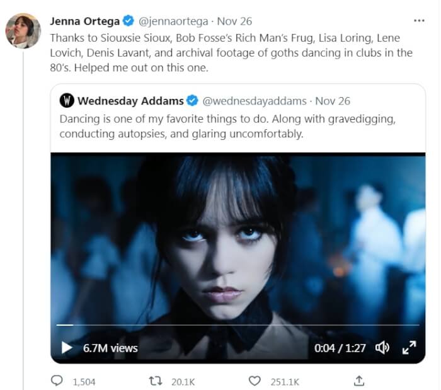Click the share upload icon

[359, 381]
